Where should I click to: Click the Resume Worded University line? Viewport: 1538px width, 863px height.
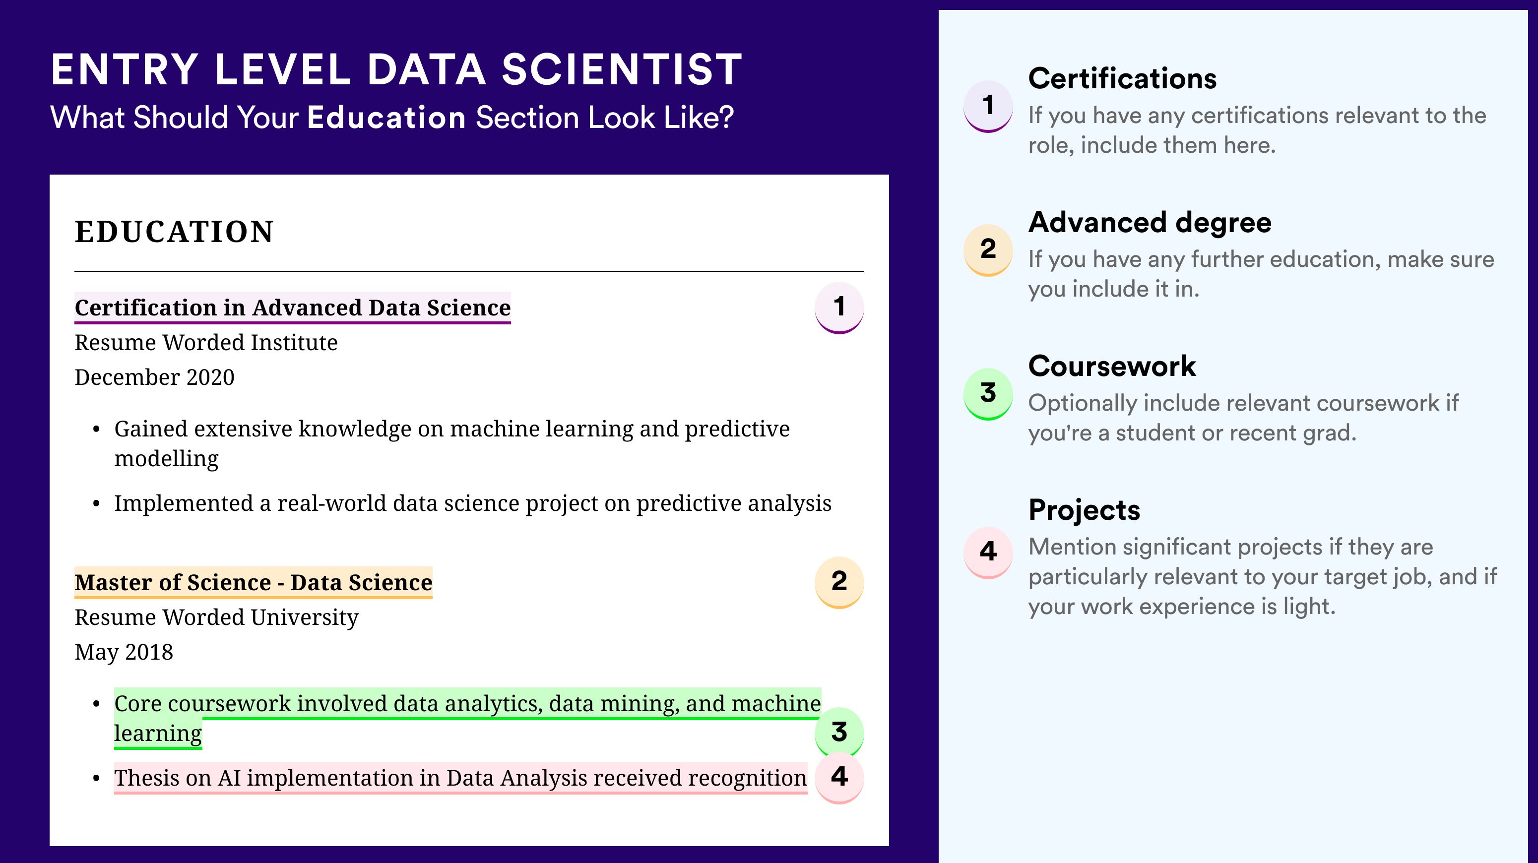[216, 617]
